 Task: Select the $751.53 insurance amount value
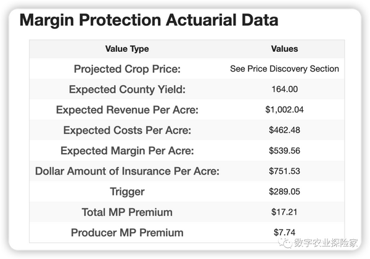point(284,171)
